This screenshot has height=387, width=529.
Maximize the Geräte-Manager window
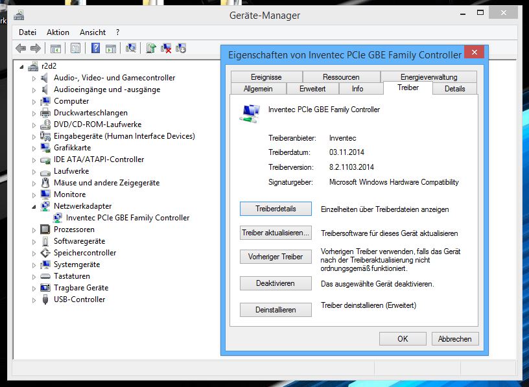click(x=480, y=13)
